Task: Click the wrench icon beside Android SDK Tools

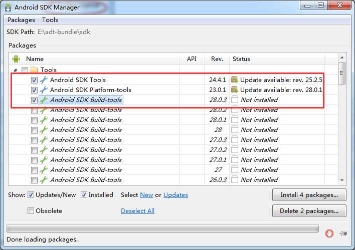Action: click(44, 80)
